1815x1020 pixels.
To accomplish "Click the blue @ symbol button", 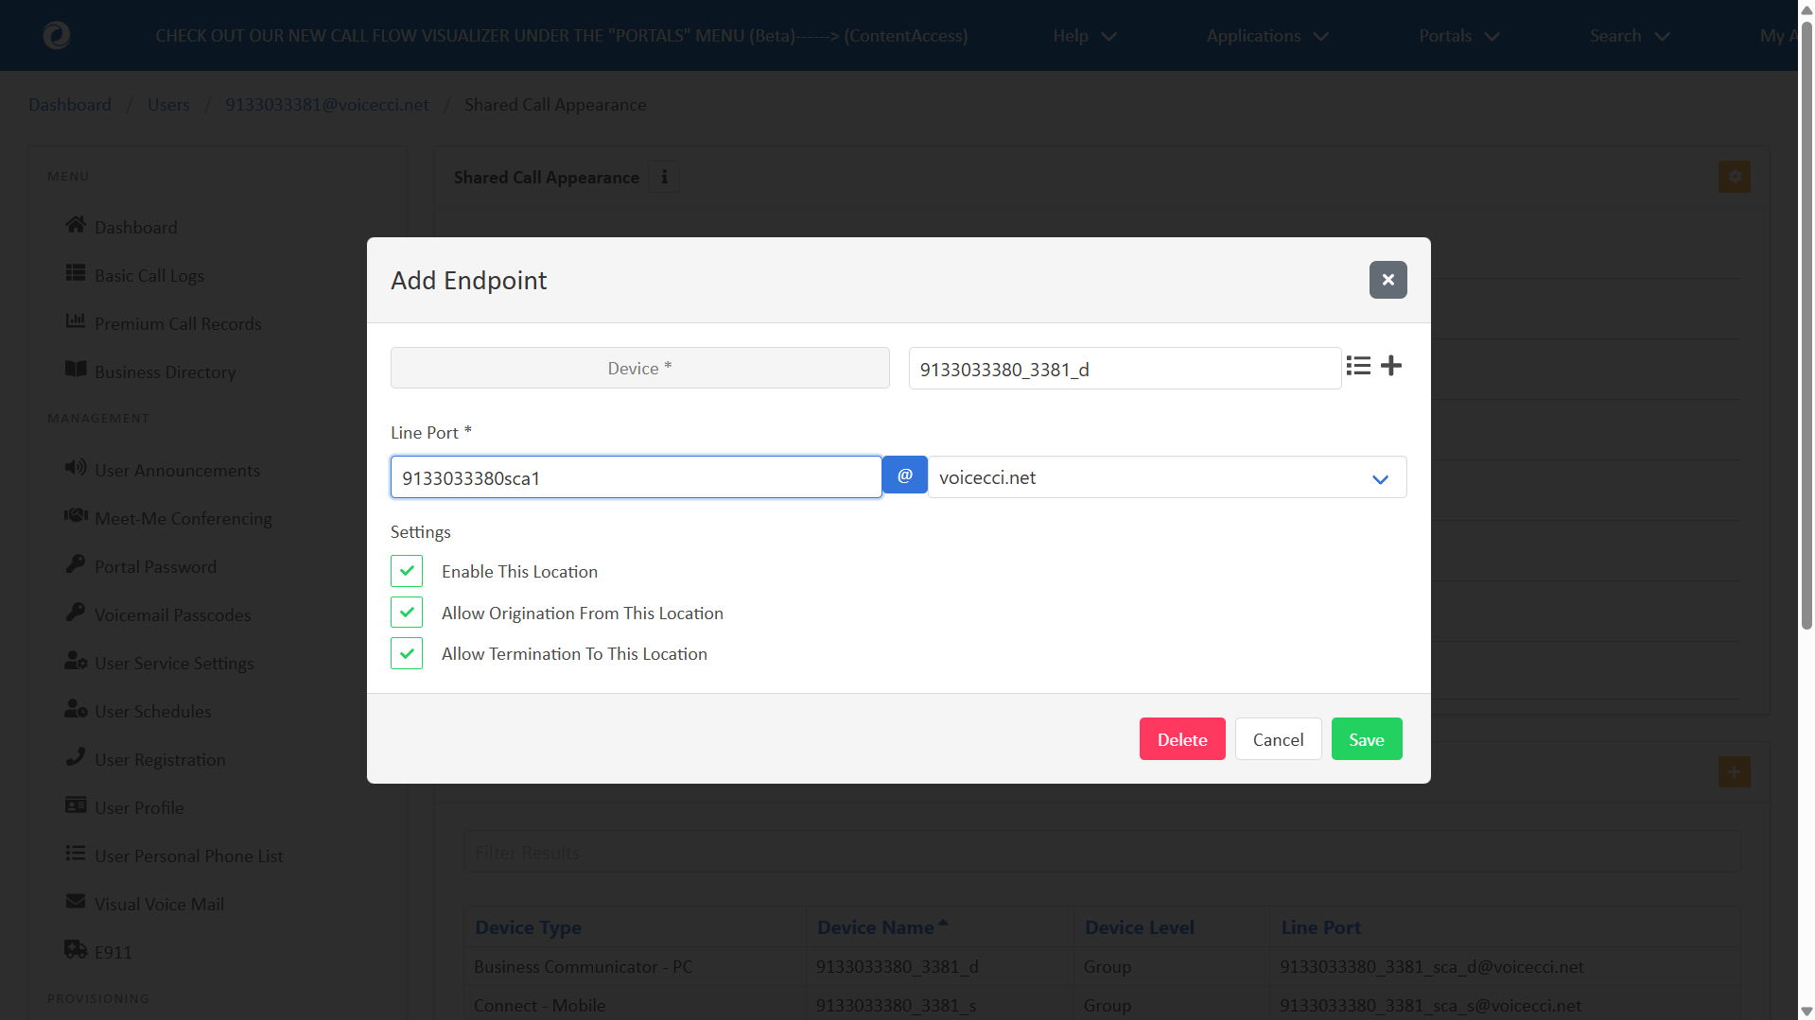I will point(905,476).
